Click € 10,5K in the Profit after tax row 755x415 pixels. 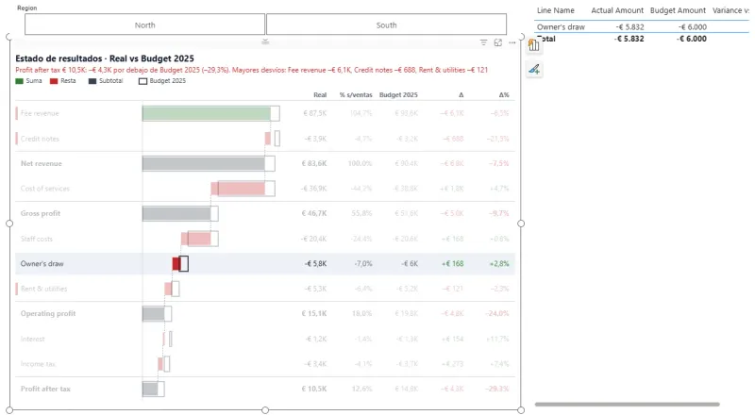314,389
